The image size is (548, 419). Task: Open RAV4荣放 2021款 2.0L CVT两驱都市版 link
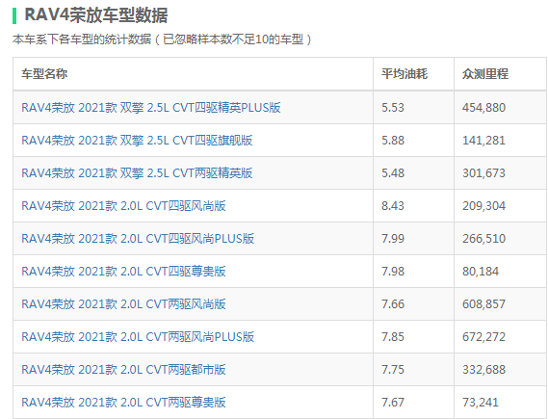pos(123,370)
